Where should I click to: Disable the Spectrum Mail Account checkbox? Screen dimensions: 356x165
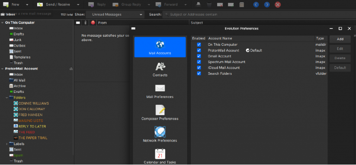199,62
